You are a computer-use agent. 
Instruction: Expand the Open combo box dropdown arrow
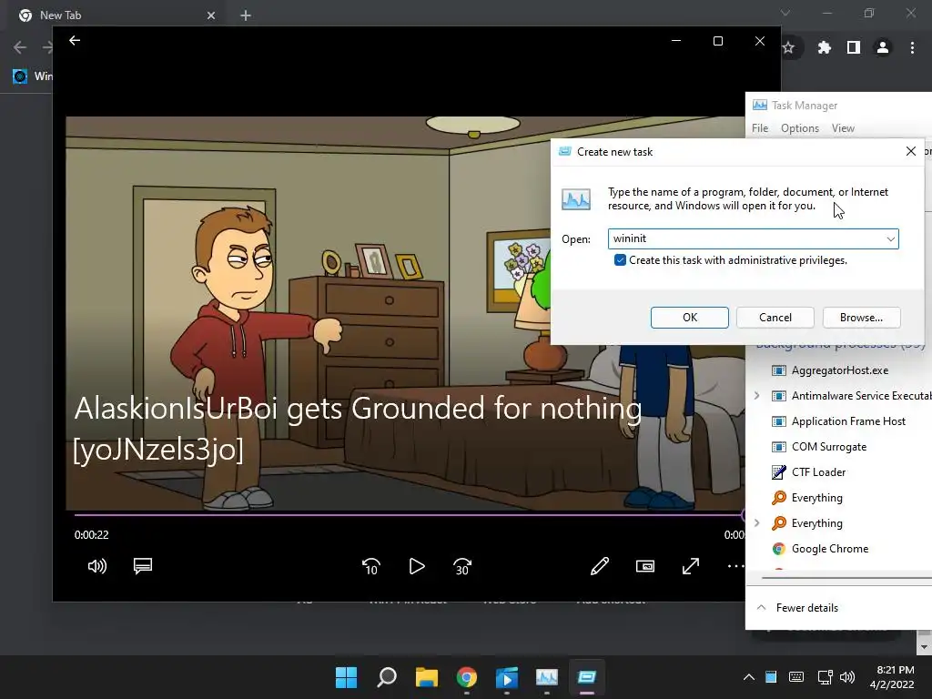[x=890, y=239]
